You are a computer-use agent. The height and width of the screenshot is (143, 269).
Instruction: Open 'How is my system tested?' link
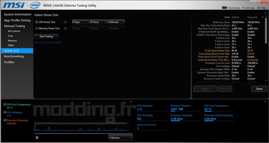pos(48,42)
